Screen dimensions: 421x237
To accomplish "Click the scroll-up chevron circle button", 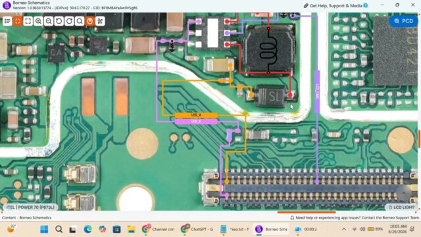I will point(403,193).
